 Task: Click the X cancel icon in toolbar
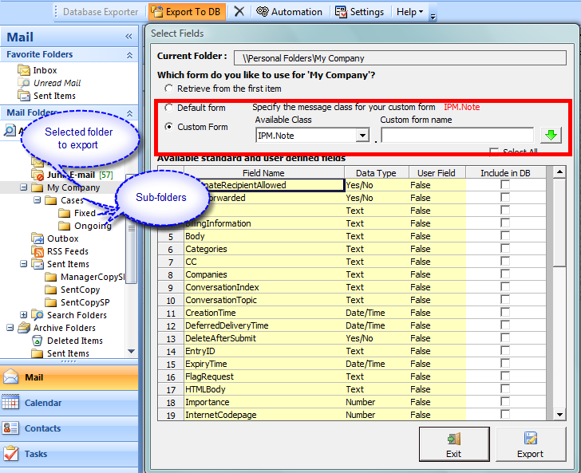pyautogui.click(x=239, y=12)
